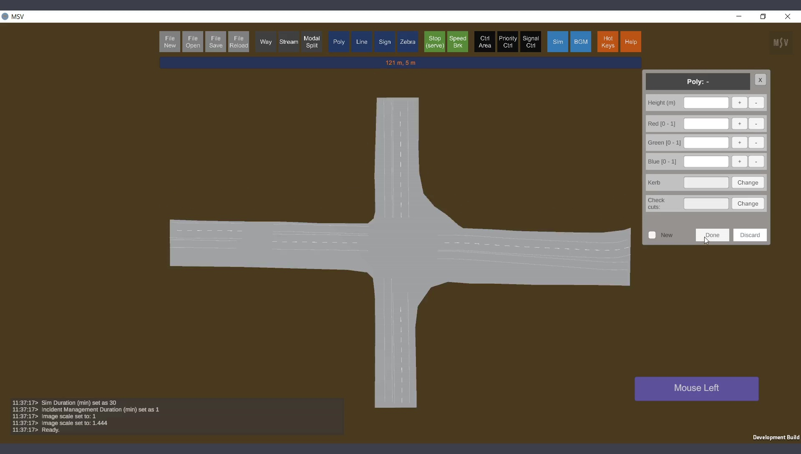This screenshot has height=454, width=801.
Task: Click the File Save toolbar button
Action: 215,42
